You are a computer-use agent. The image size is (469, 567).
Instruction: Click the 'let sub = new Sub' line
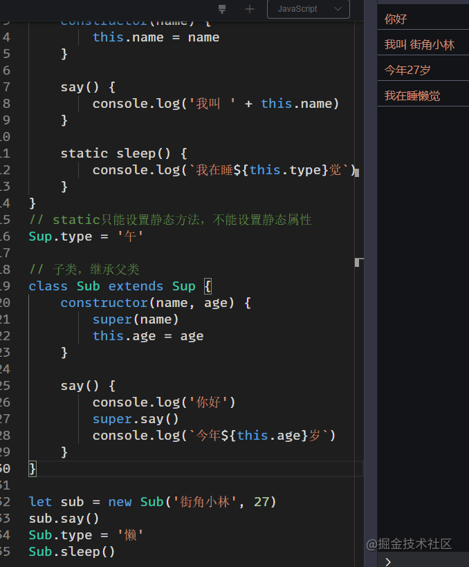pyautogui.click(x=152, y=502)
